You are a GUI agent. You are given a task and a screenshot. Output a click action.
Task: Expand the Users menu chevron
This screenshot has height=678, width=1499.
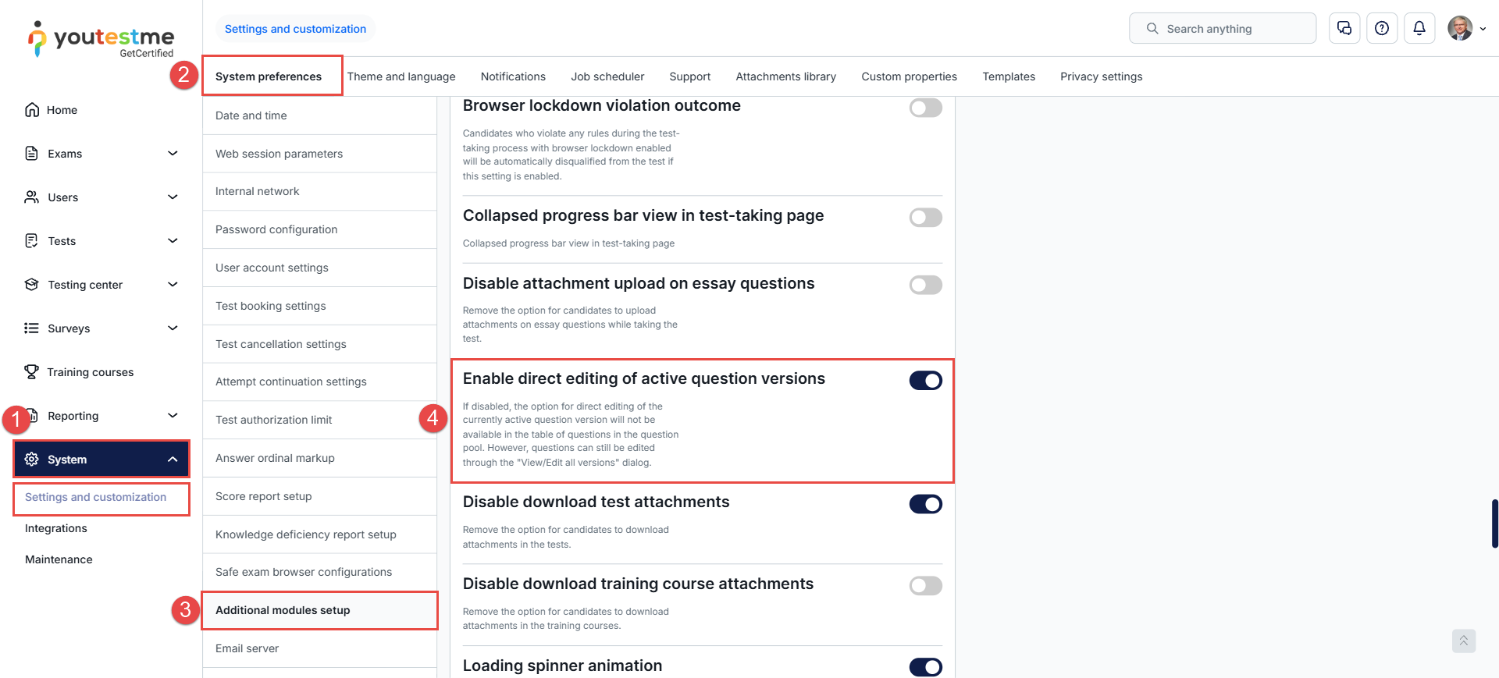click(x=173, y=197)
